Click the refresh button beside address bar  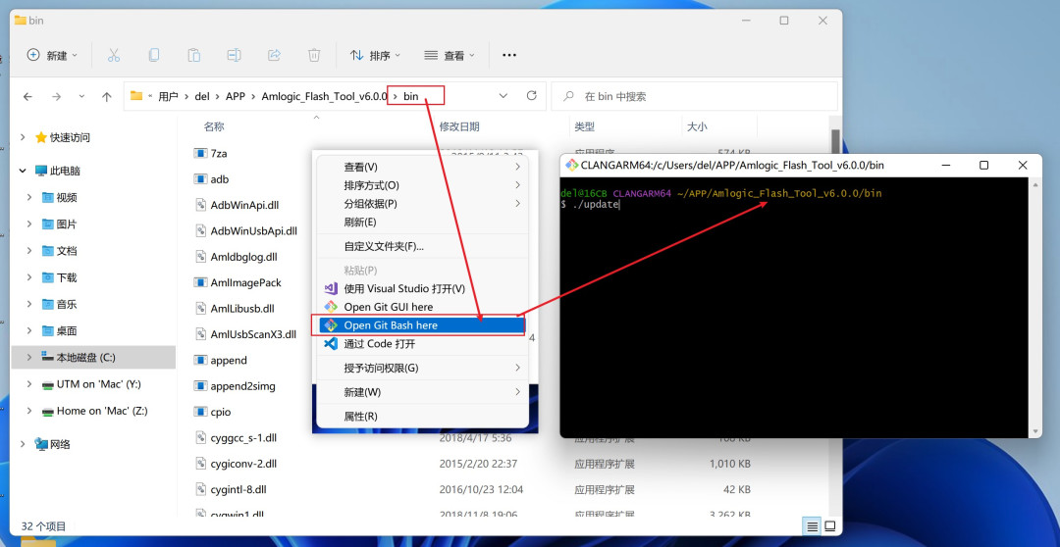point(531,96)
